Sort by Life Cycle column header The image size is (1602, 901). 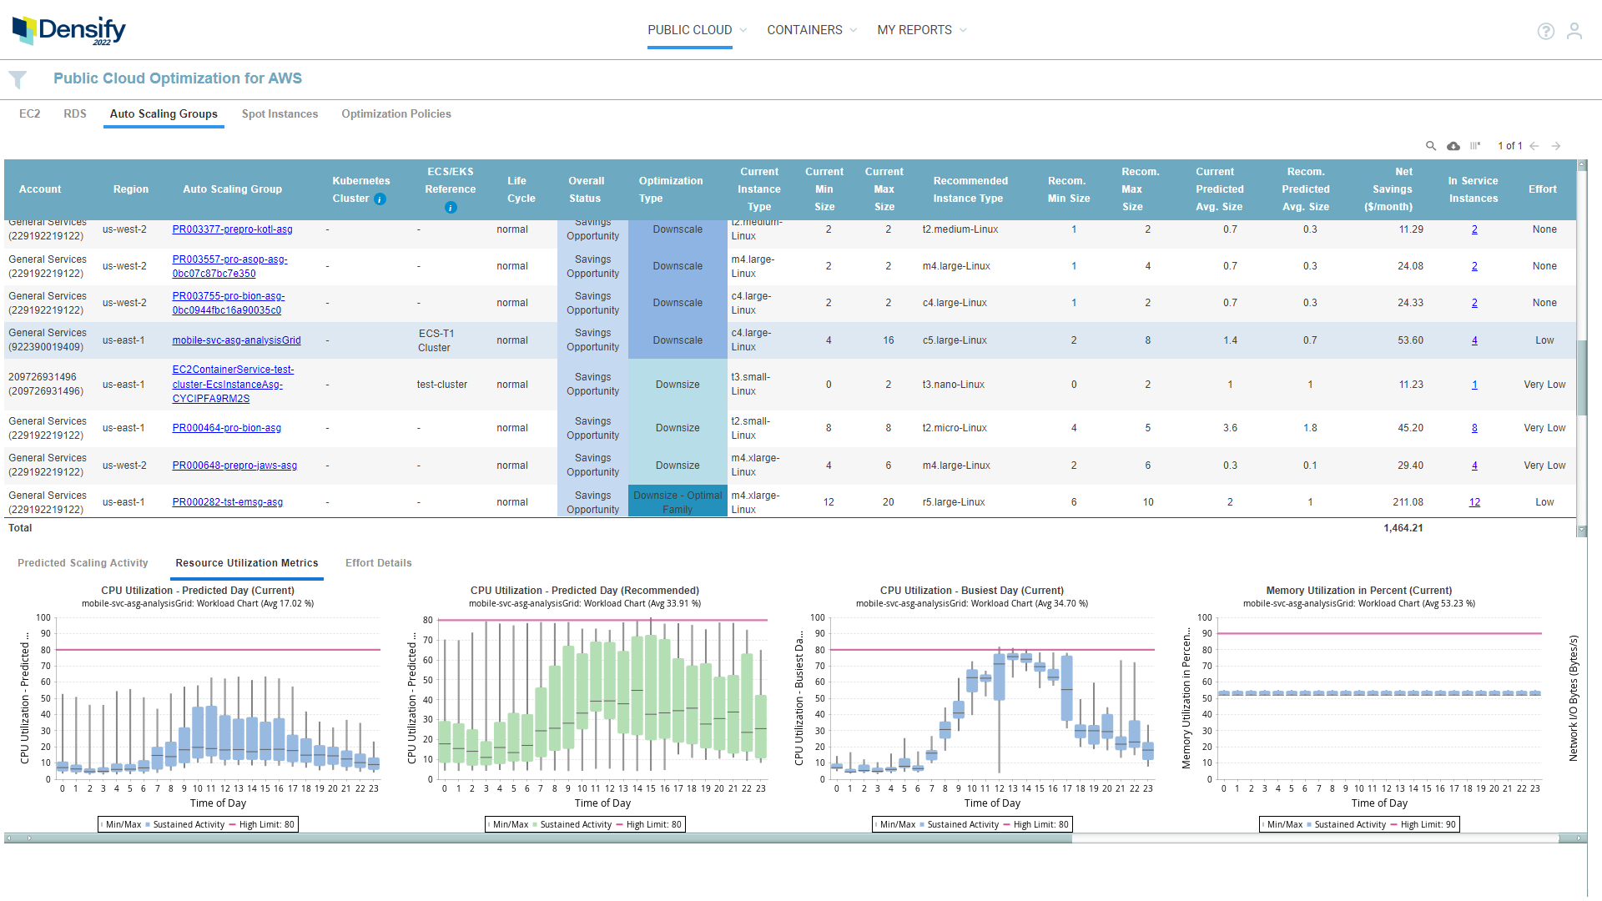pos(521,189)
